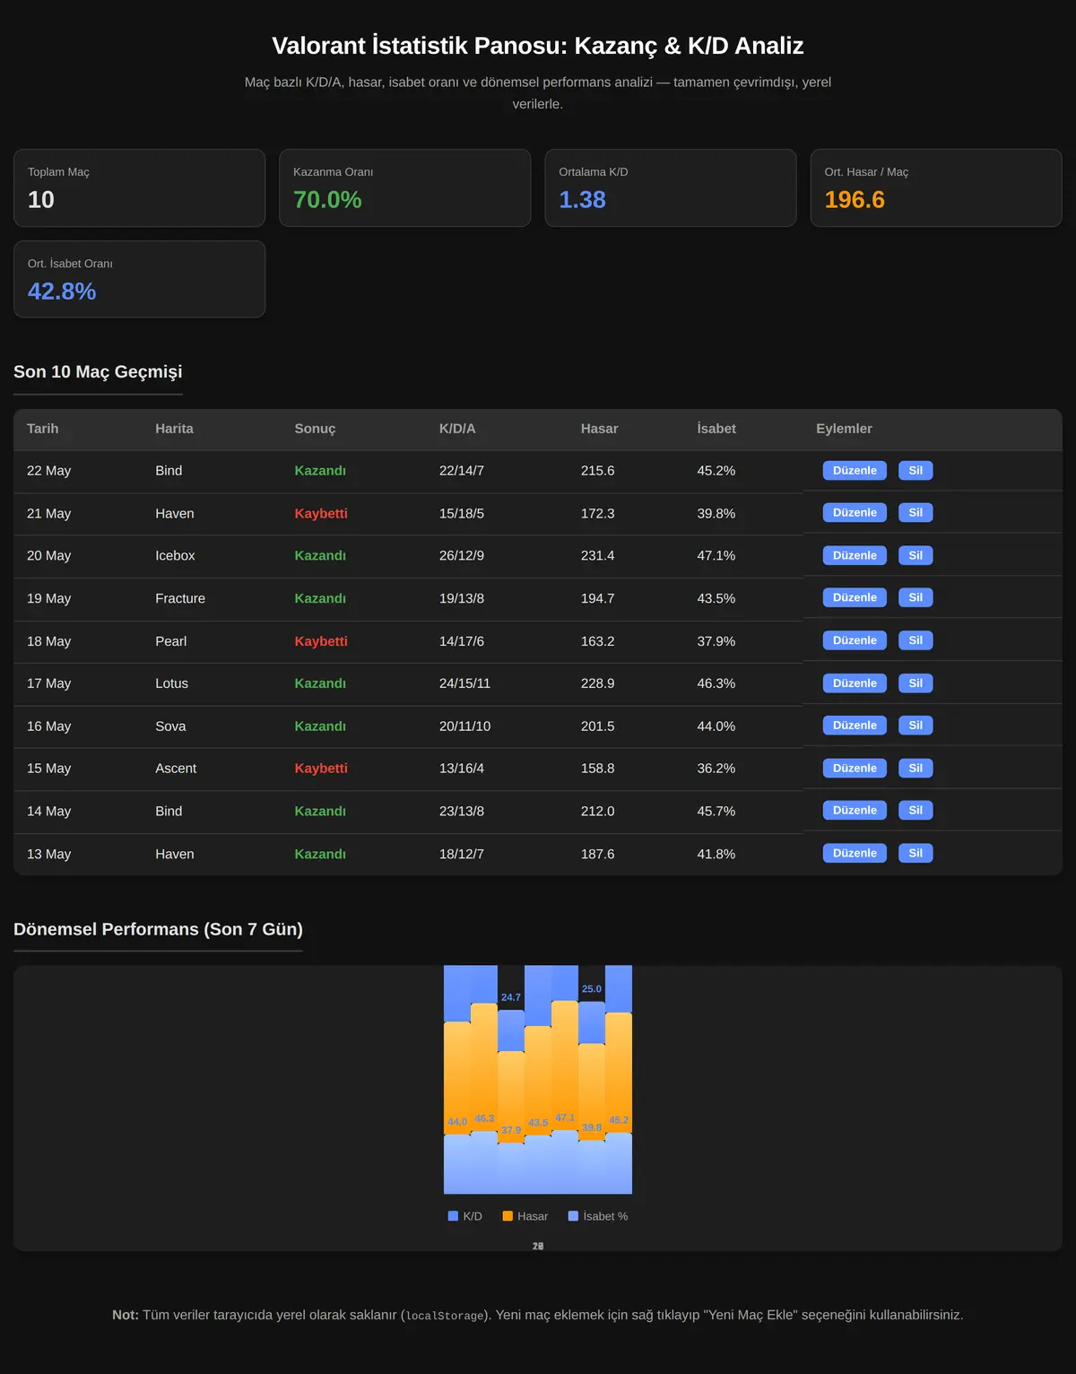Edit the 14 May Bind match

click(x=855, y=810)
